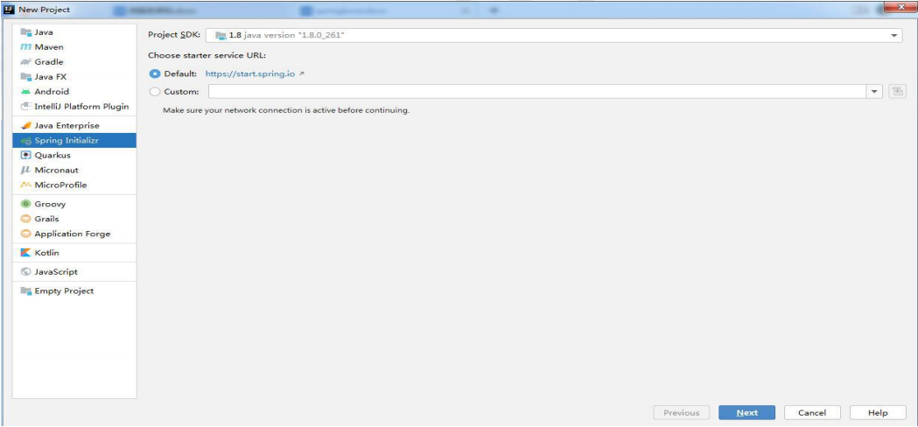The image size is (918, 427).
Task: Click the Grails orange icon
Action: 25,219
